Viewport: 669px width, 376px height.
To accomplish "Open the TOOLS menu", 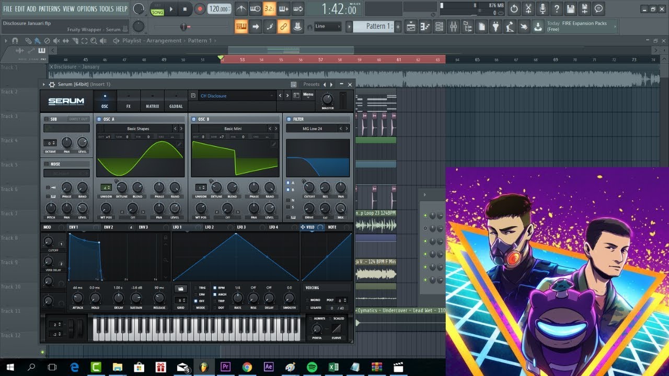I will click(107, 9).
